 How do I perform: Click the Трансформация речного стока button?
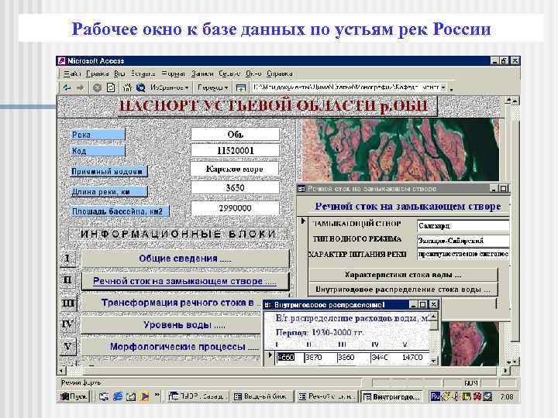[x=172, y=303]
